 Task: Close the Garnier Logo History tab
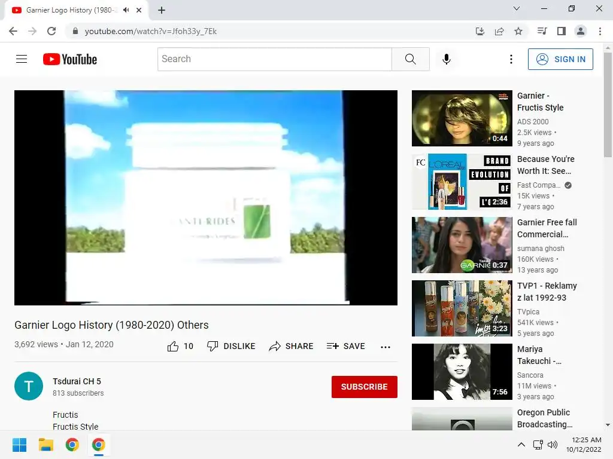pyautogui.click(x=139, y=10)
